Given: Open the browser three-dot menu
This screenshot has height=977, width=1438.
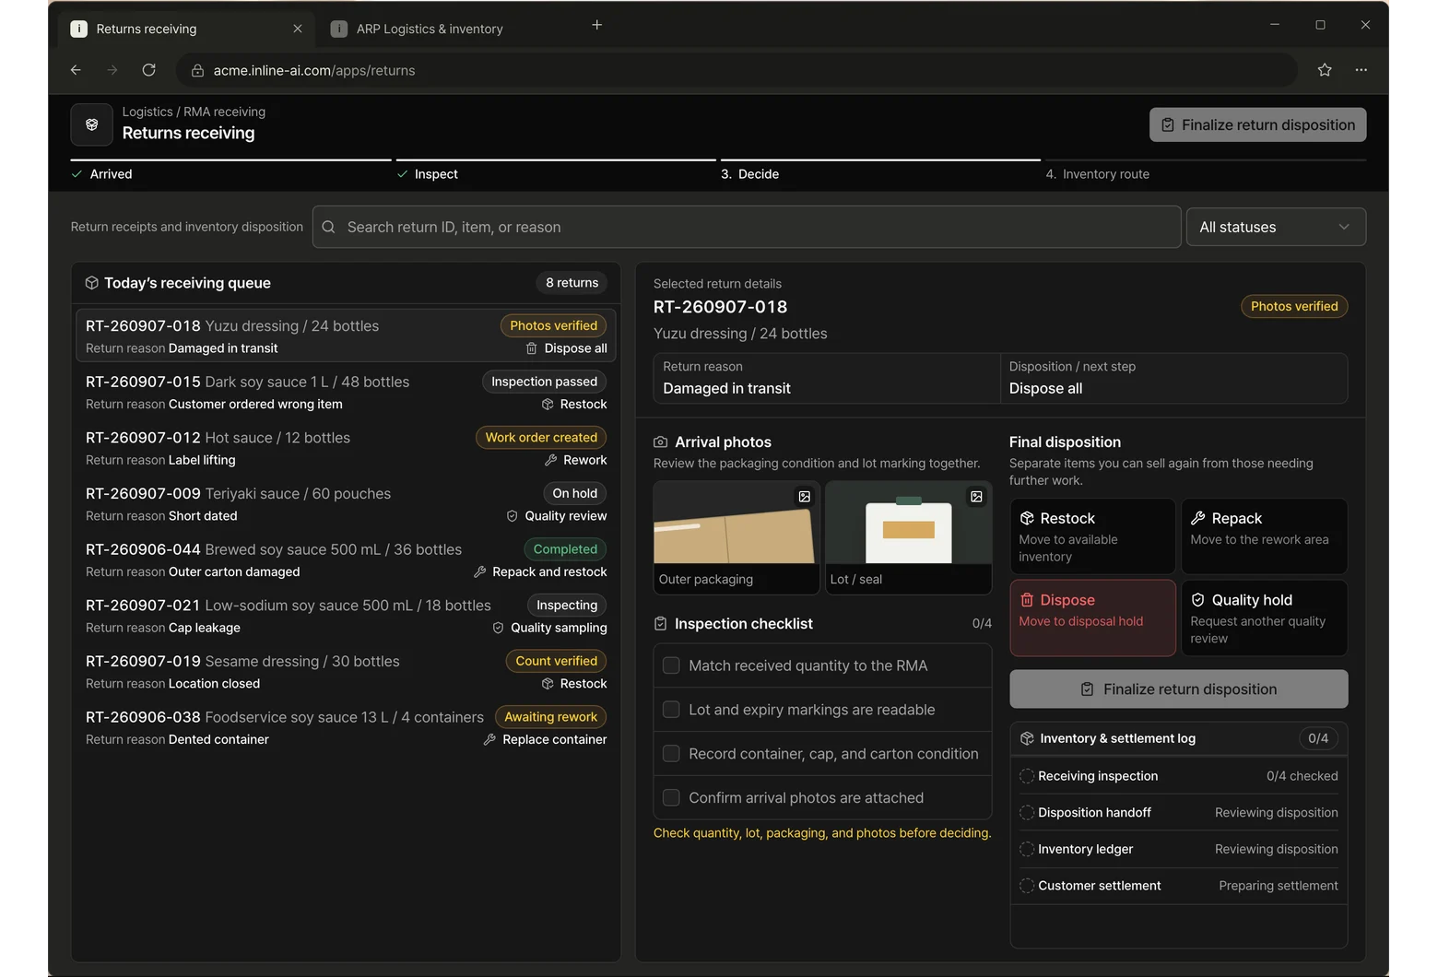Looking at the screenshot, I should [1361, 70].
